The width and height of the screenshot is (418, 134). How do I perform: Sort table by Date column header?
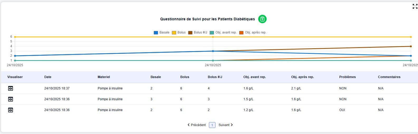[48, 77]
